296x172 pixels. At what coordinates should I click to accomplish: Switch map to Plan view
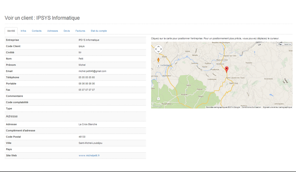[x=280, y=44]
